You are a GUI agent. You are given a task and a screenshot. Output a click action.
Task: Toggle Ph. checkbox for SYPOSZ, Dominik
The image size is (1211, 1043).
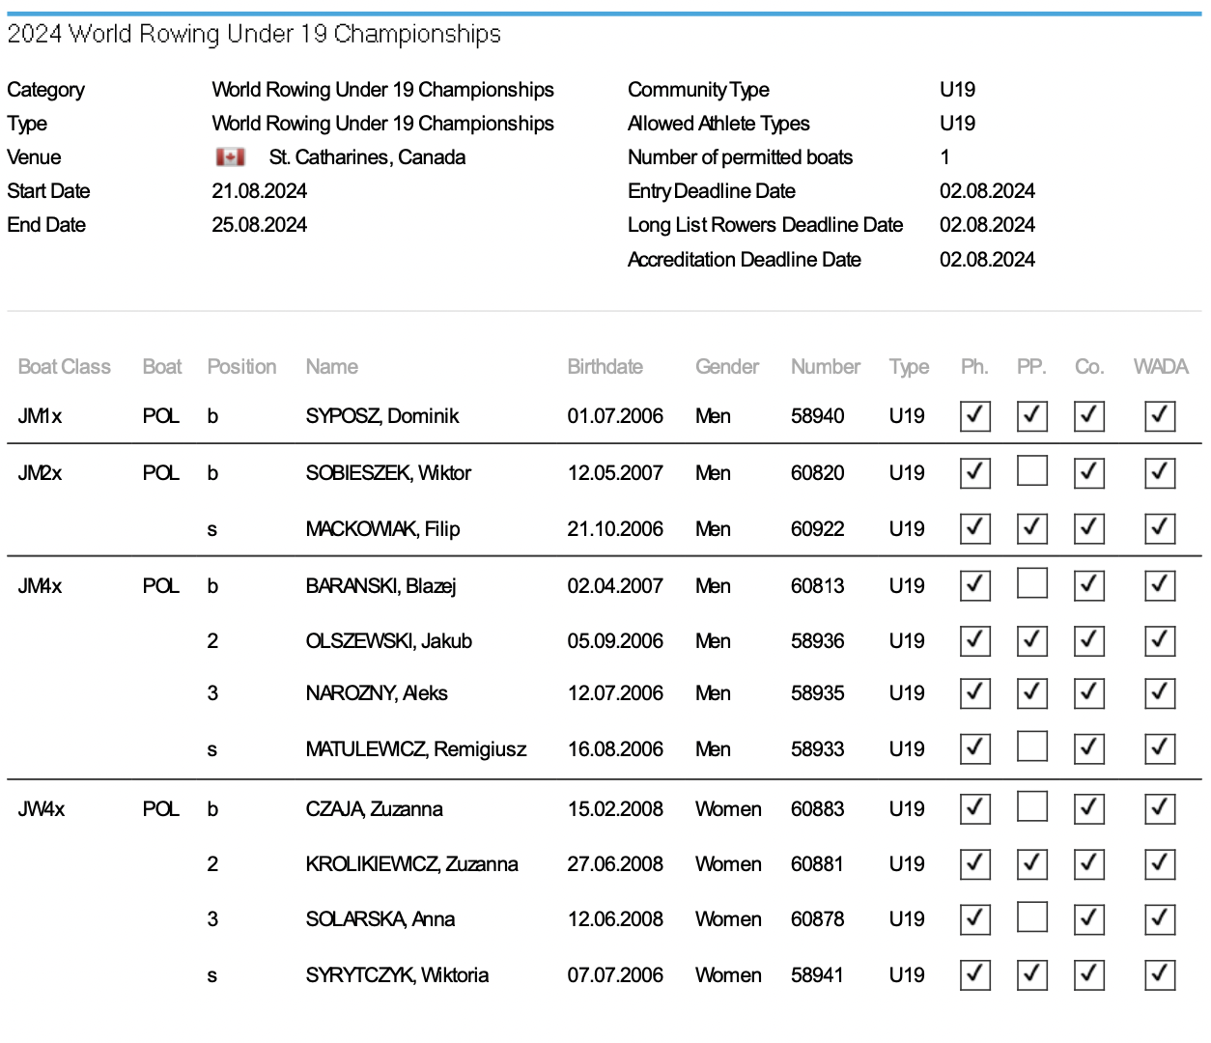point(975,416)
